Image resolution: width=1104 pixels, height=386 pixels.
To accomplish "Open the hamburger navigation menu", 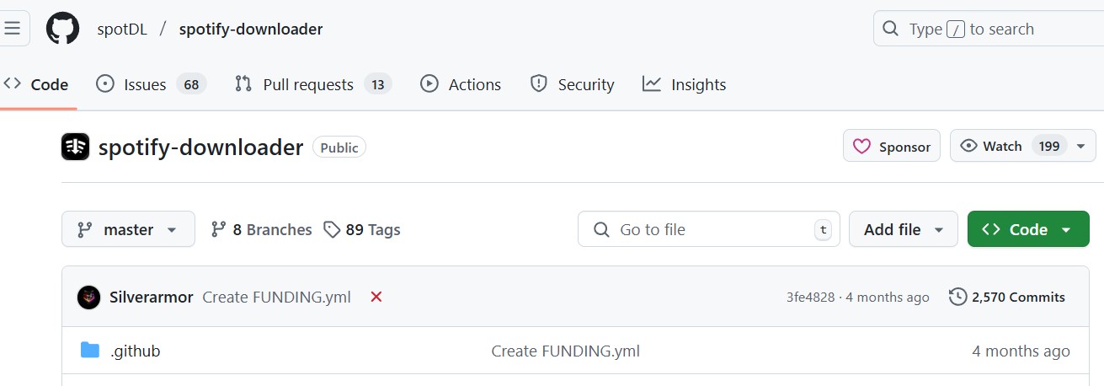I will pyautogui.click(x=13, y=29).
